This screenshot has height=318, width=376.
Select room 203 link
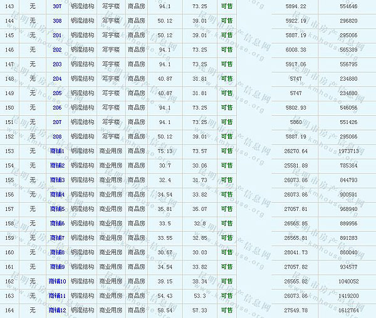pyautogui.click(x=57, y=64)
